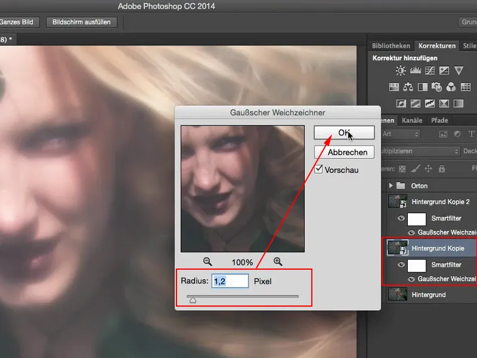Add a Curves adjustment
Image resolution: width=477 pixels, height=358 pixels.
point(429,70)
